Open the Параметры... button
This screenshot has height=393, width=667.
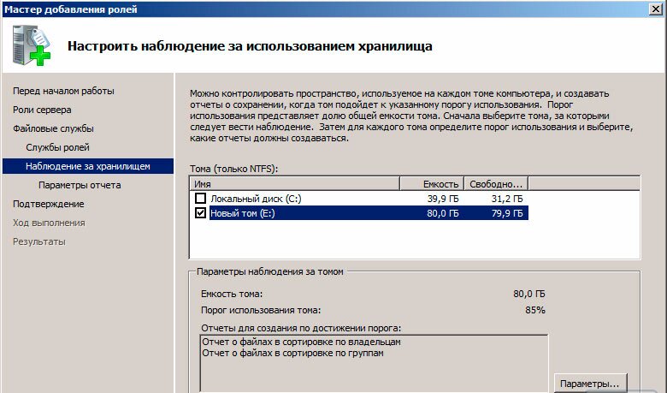(x=590, y=384)
